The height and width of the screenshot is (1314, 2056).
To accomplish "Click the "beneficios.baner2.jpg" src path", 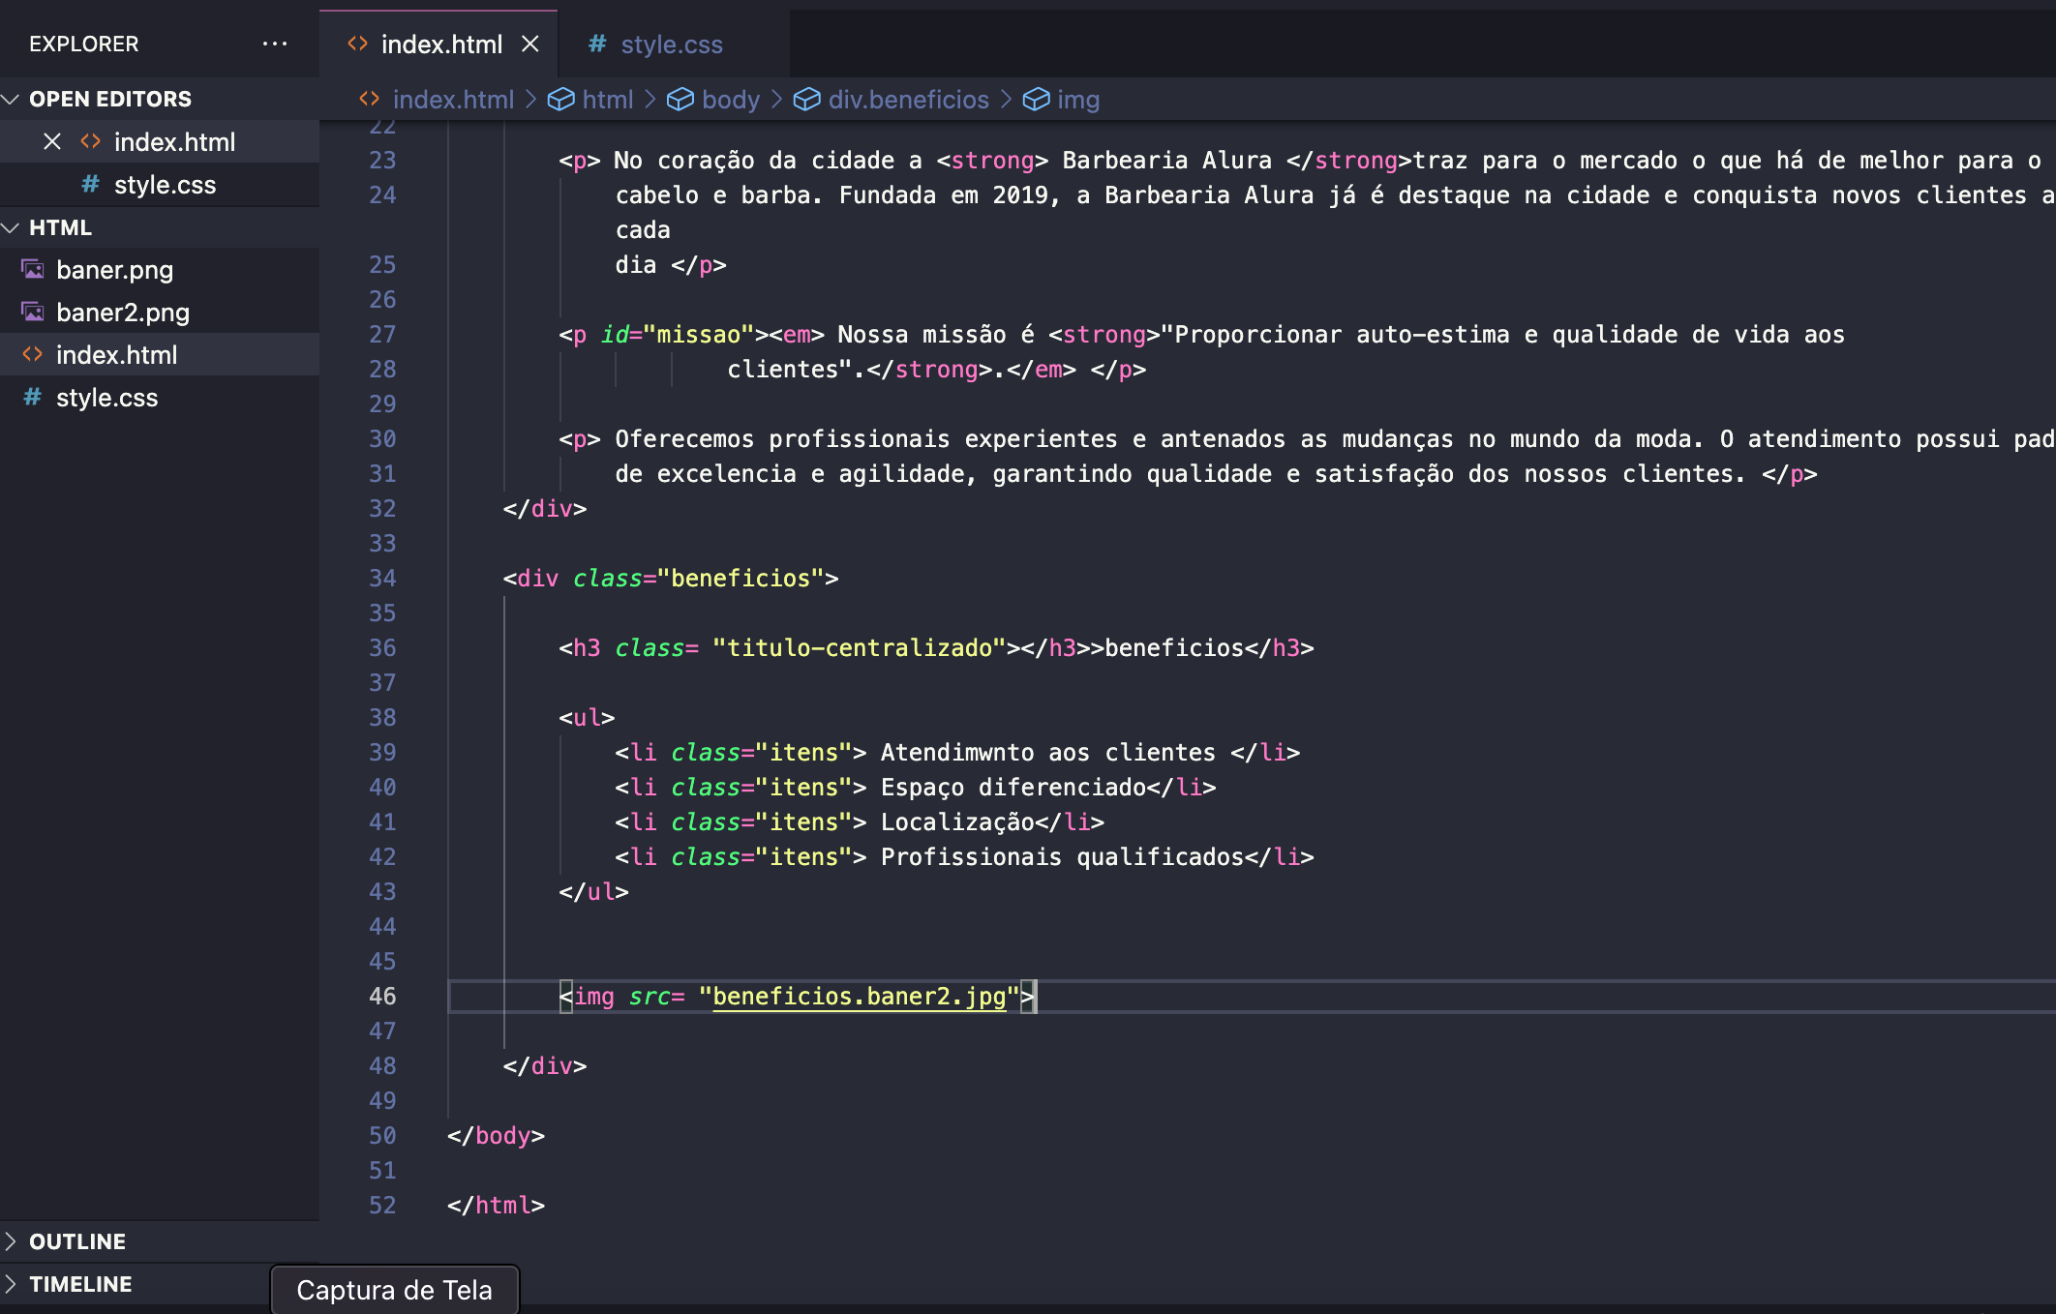I will pos(860,996).
